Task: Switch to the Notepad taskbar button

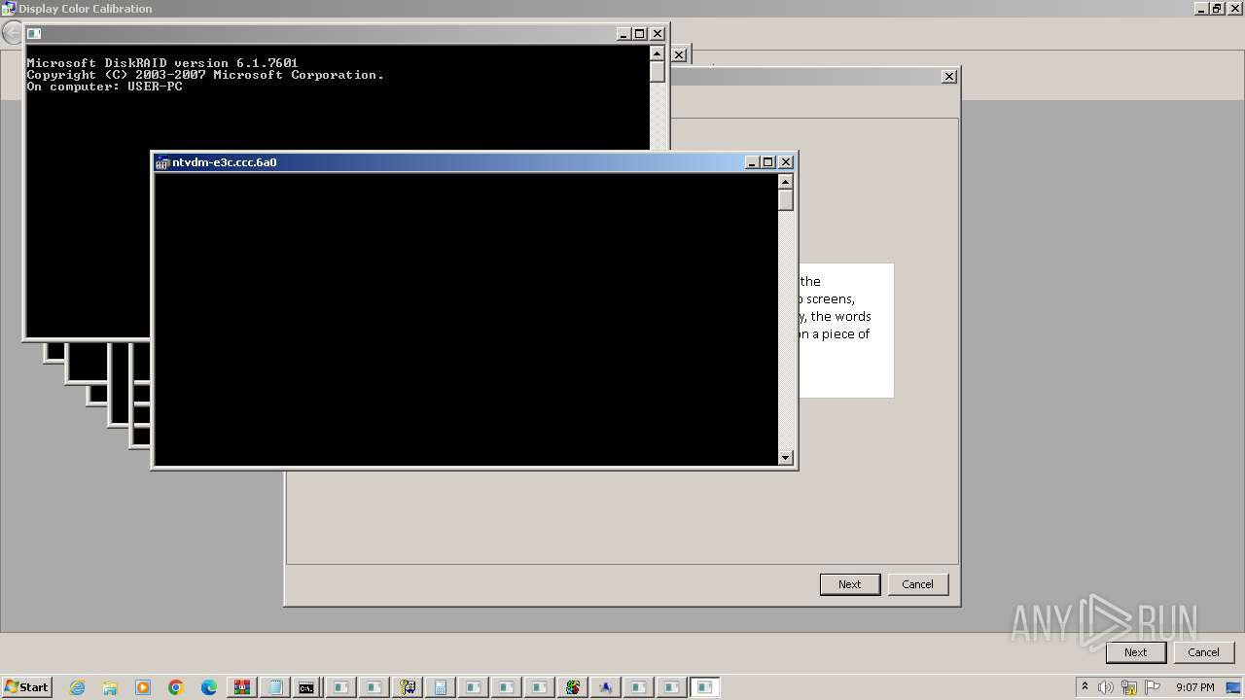Action: click(274, 687)
